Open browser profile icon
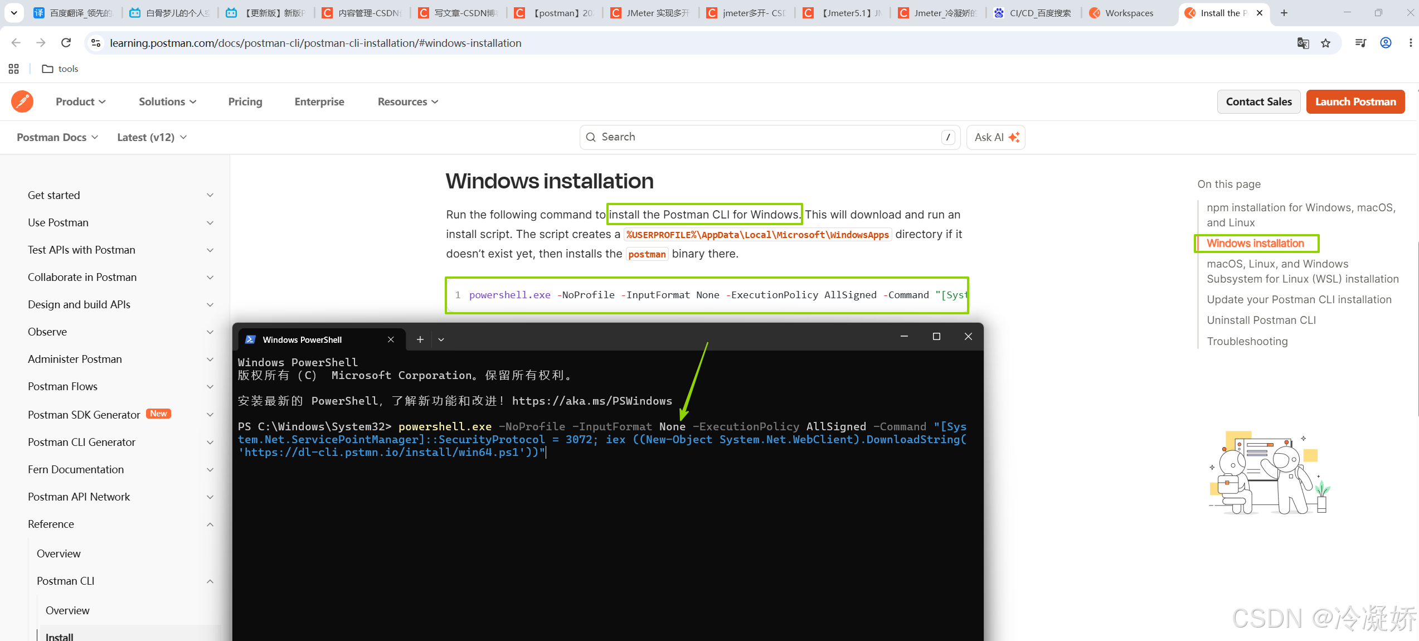 coord(1386,43)
